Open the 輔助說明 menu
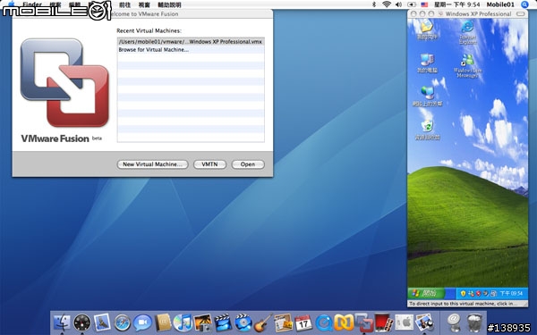This screenshot has height=335, width=537. (x=169, y=4)
